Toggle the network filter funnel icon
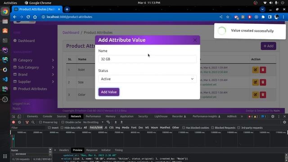The height and width of the screenshot is (162, 288). click(x=27, y=122)
